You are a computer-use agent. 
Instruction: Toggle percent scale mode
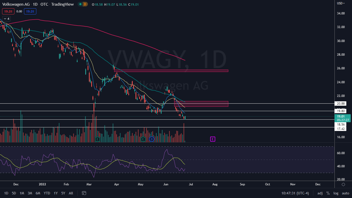pos(328,193)
